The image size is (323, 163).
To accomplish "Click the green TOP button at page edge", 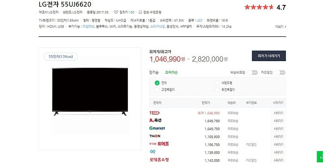I will [320, 157].
